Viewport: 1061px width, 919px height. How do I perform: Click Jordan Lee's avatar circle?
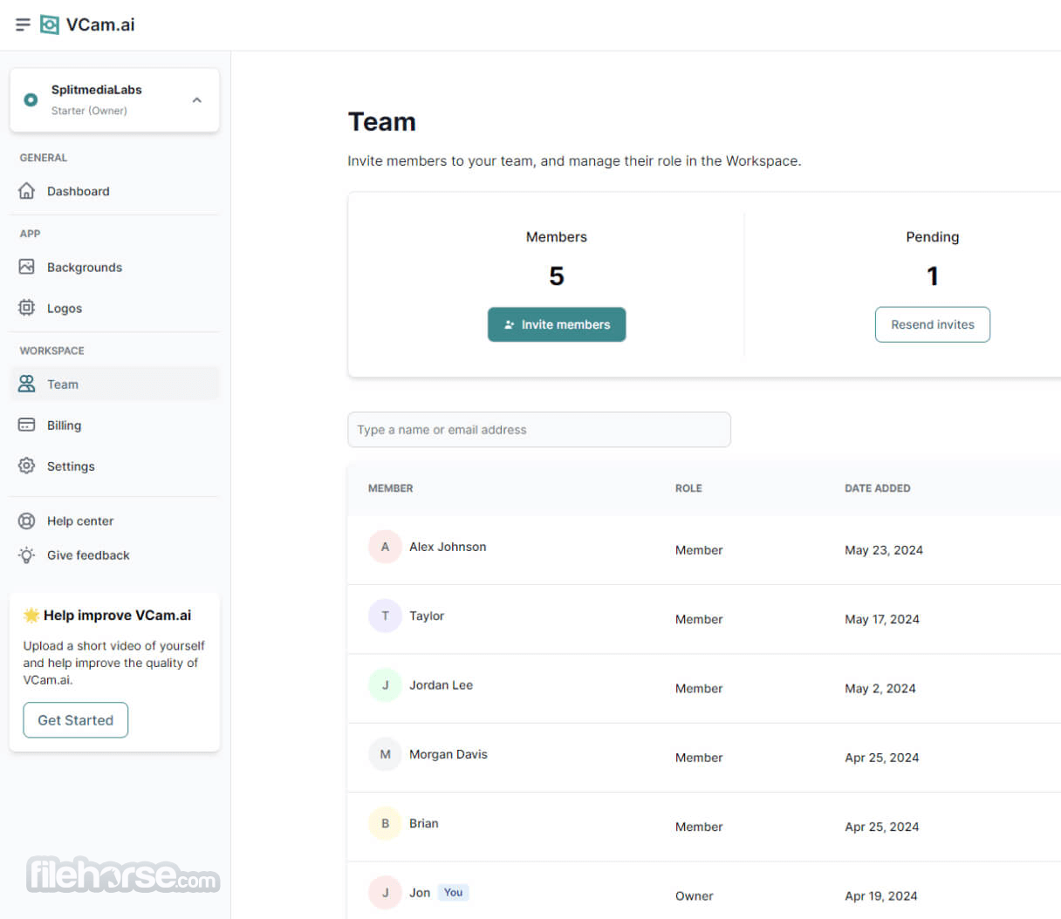(x=385, y=685)
